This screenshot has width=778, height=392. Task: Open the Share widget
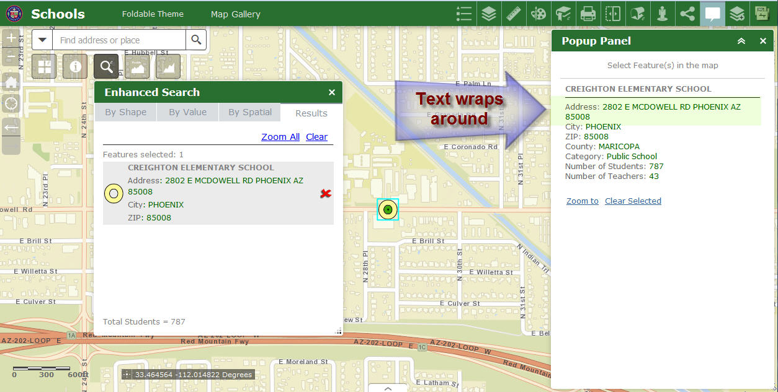coord(687,14)
